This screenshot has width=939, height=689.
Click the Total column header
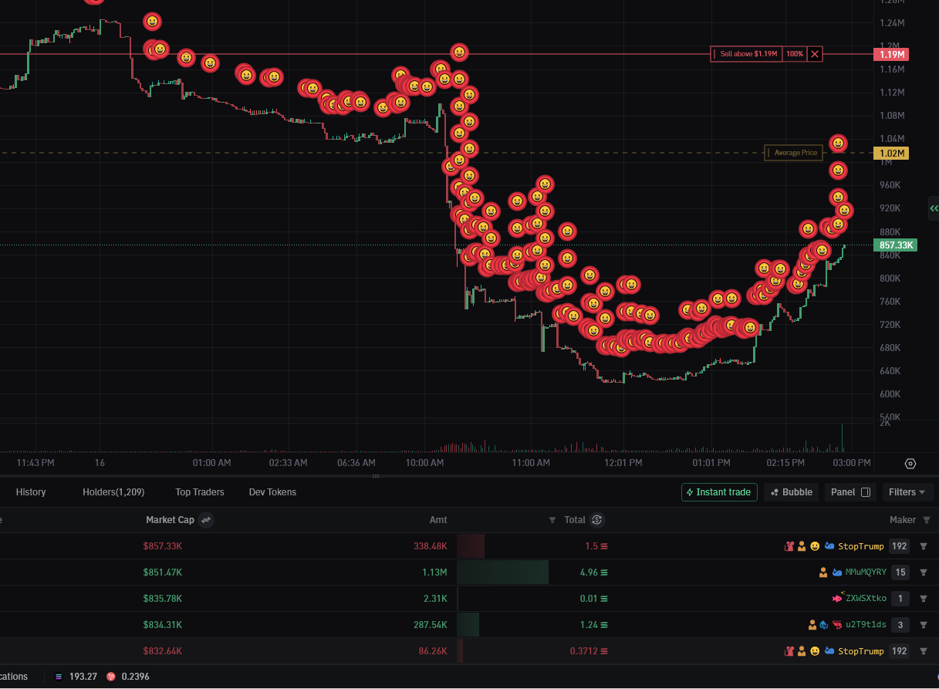tap(575, 520)
